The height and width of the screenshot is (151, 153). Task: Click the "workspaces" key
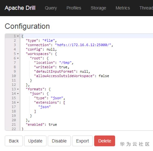38,54
